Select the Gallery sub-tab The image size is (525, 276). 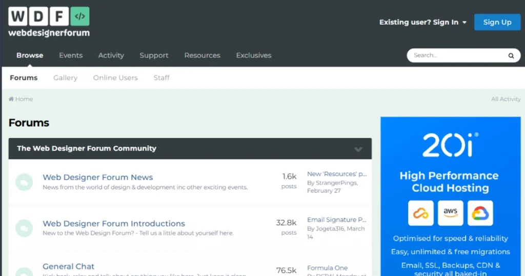coord(65,77)
